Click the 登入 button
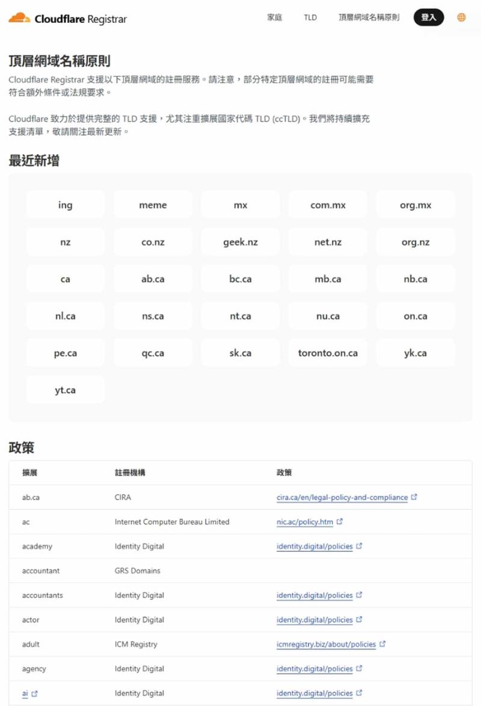This screenshot has height=706, width=481. point(429,17)
